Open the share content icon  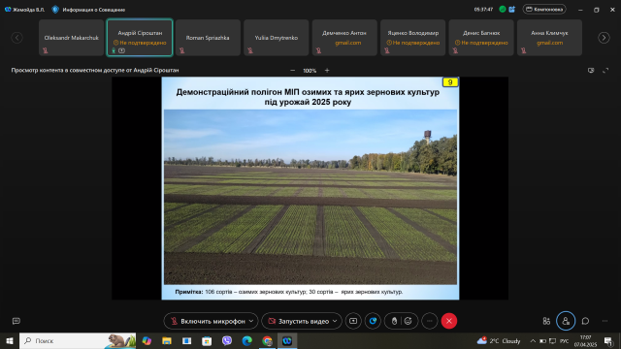(x=353, y=321)
